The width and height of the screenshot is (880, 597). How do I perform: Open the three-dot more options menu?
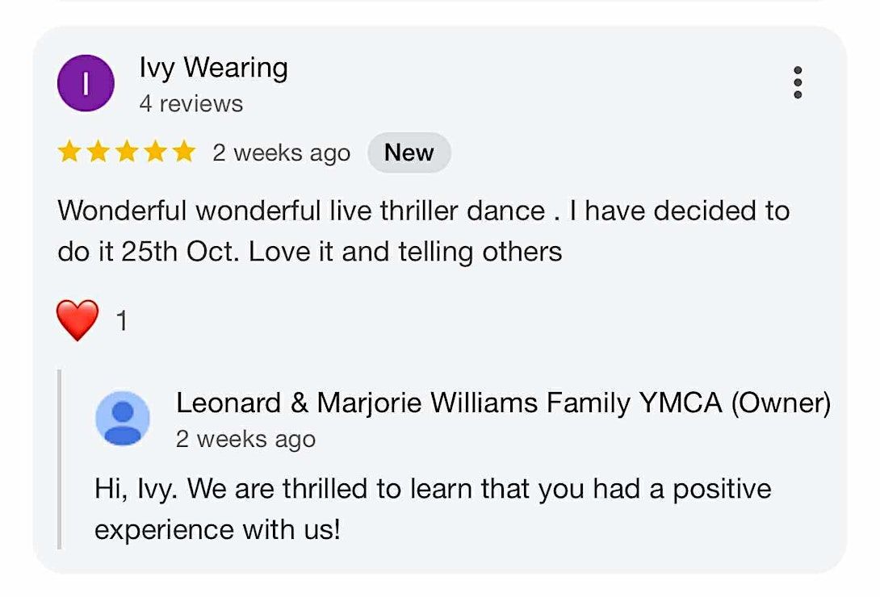[x=798, y=82]
